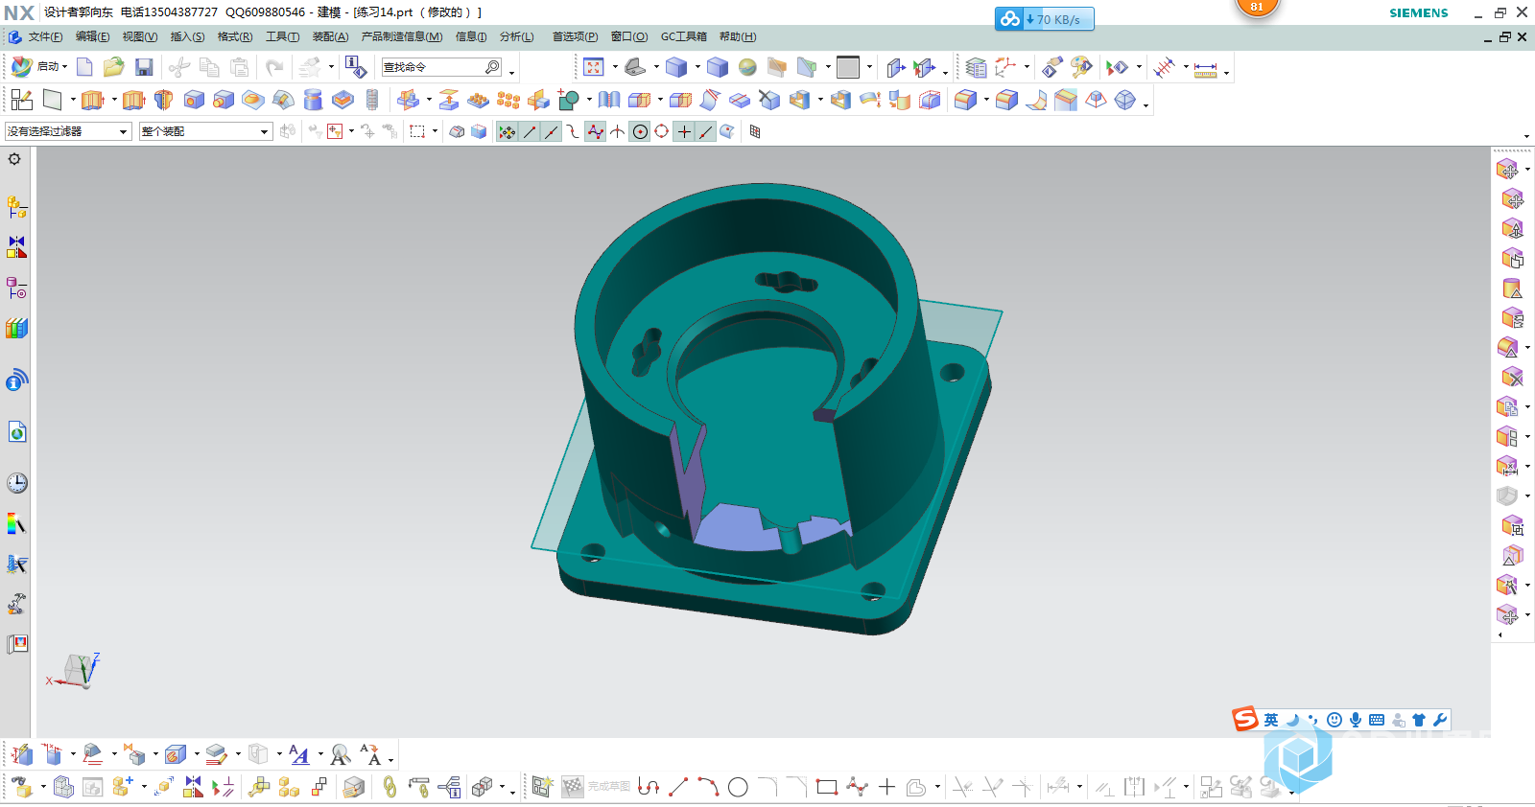1535x807 pixels.
Task: Click the Assembly Constraints chain icon
Action: tap(390, 787)
